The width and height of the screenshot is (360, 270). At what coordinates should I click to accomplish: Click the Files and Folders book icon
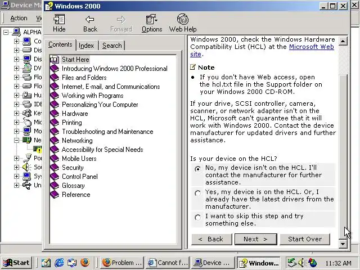point(55,78)
